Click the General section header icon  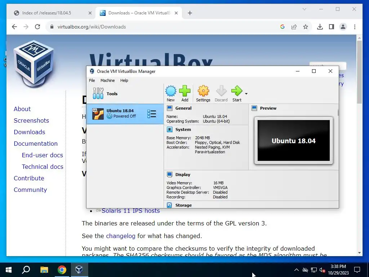tap(169, 108)
